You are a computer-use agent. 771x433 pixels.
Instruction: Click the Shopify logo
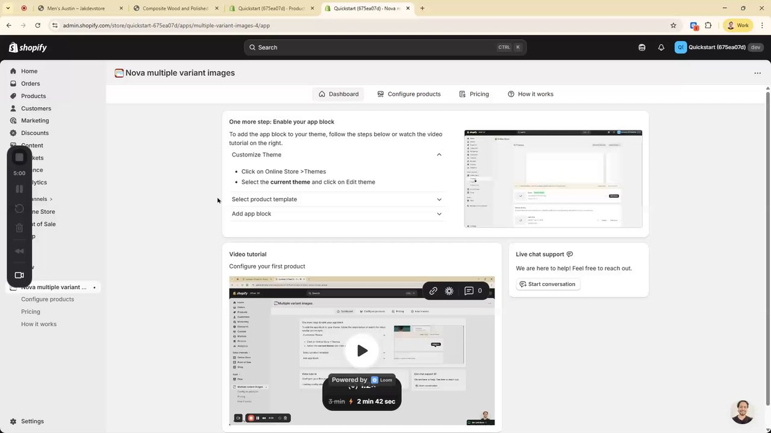[28, 48]
